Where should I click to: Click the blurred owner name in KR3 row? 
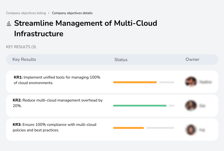click(x=202, y=130)
